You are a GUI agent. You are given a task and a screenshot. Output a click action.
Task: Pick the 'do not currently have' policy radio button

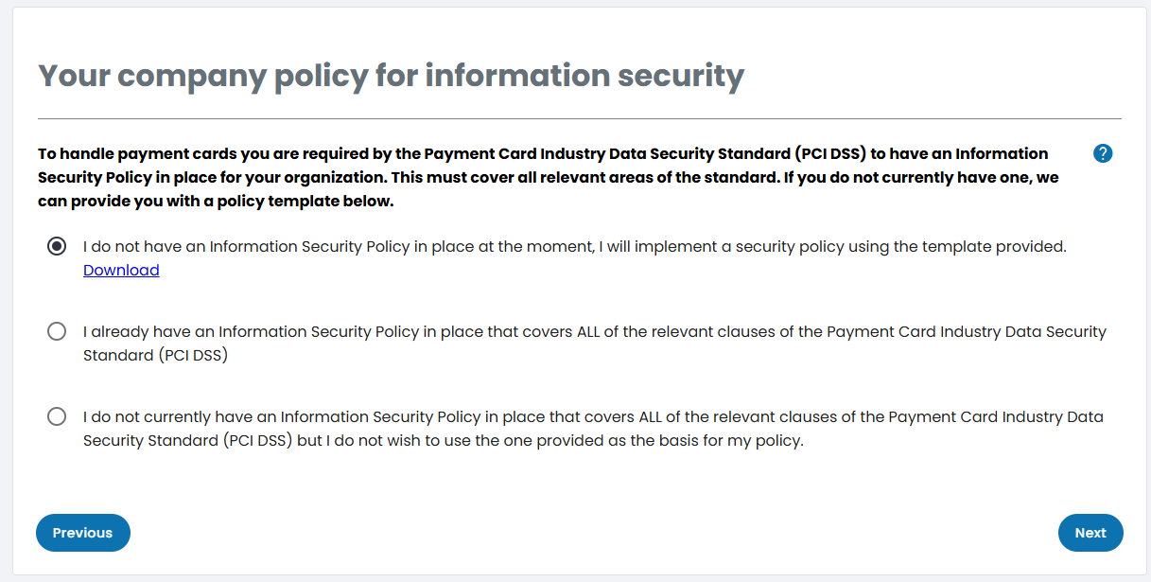57,416
